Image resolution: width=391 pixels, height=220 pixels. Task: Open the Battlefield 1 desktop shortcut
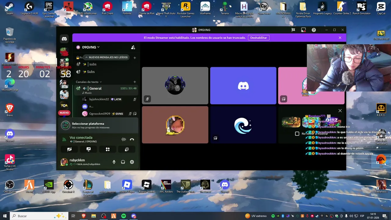click(381, 186)
